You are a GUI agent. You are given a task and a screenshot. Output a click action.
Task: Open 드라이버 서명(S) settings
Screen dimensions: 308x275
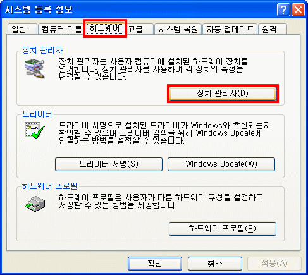click(x=109, y=164)
